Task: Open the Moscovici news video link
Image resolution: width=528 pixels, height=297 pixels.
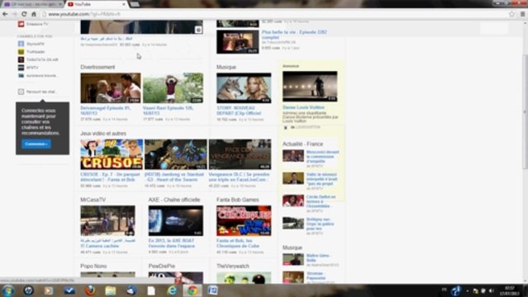Action: [x=322, y=157]
